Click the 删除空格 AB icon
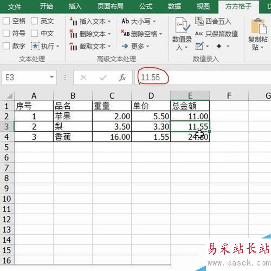 pos(125,33)
